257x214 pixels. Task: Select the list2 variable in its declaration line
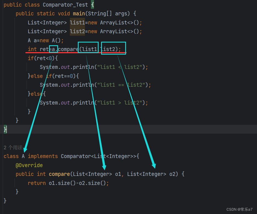(77, 31)
